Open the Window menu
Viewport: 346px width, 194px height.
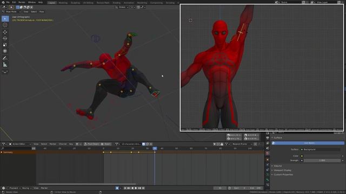point(32,2)
